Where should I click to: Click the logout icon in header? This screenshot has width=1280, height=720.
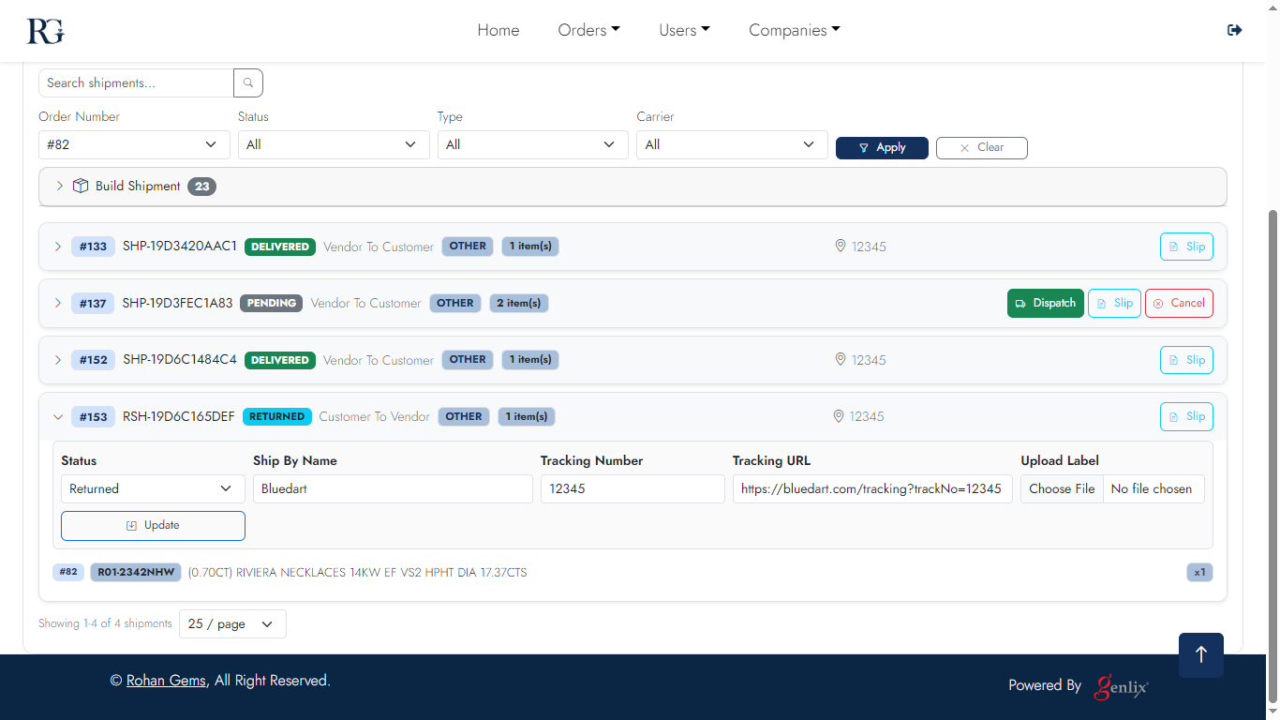tap(1234, 30)
